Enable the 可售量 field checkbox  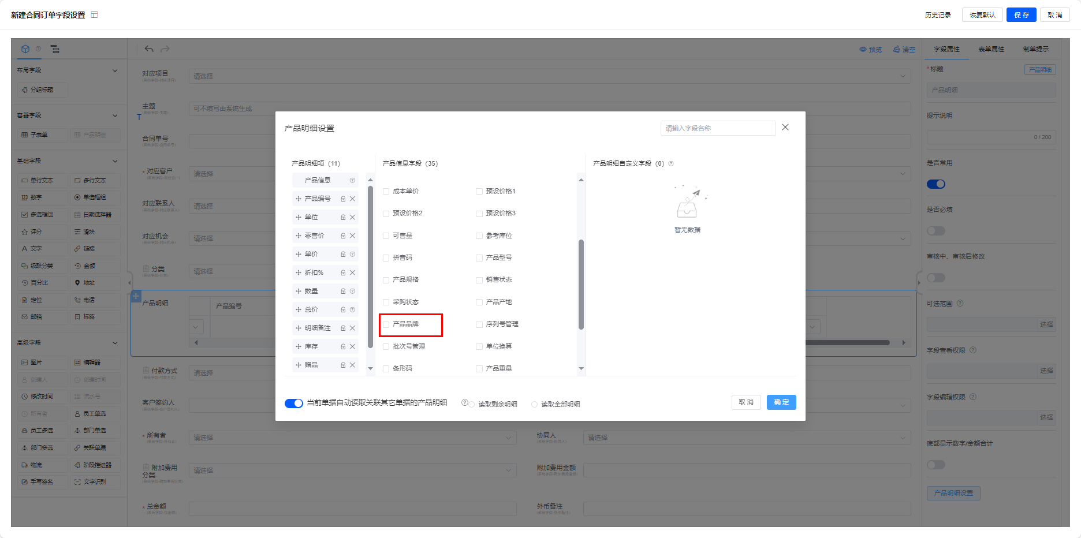(386, 236)
